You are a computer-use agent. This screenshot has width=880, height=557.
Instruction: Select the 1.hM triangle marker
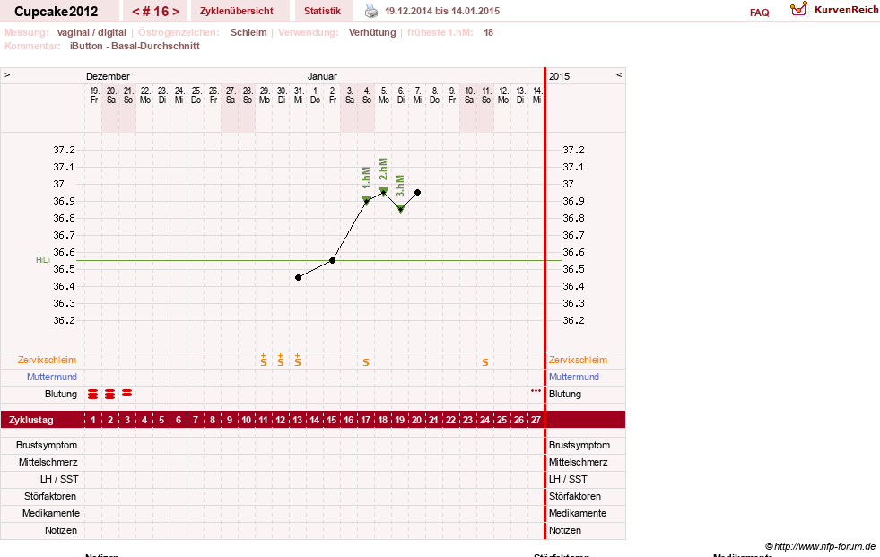pyautogui.click(x=367, y=200)
